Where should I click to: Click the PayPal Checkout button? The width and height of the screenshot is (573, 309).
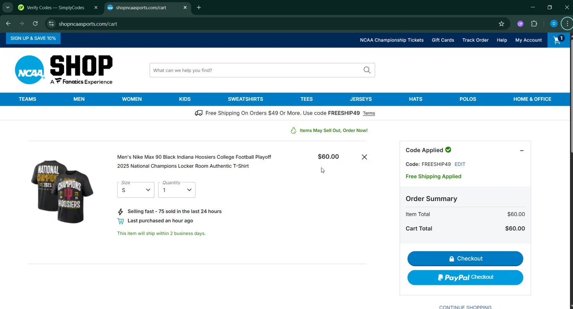click(x=465, y=277)
